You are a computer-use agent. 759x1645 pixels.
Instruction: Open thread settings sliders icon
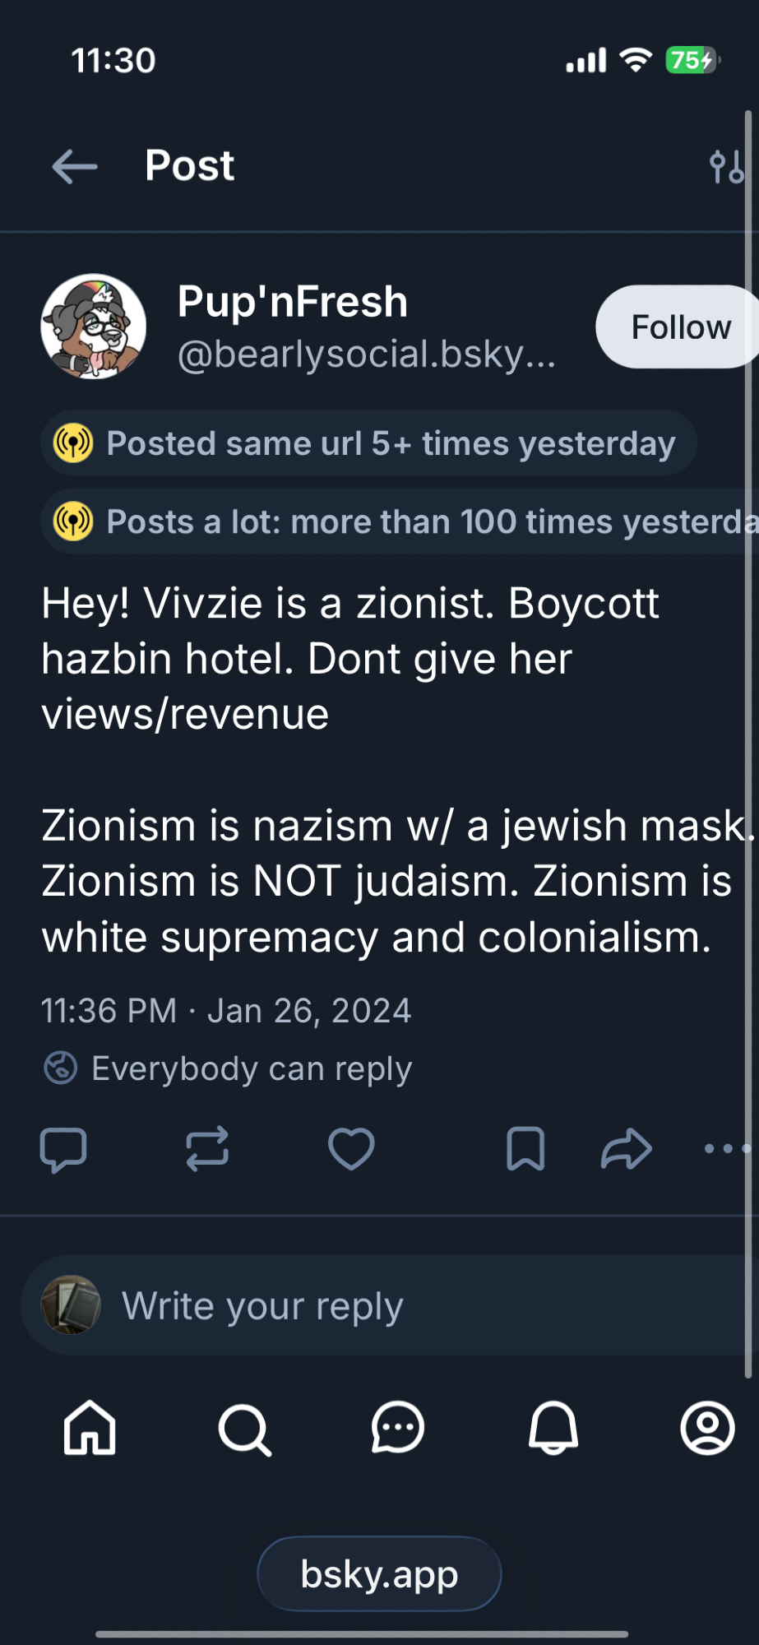[727, 167]
